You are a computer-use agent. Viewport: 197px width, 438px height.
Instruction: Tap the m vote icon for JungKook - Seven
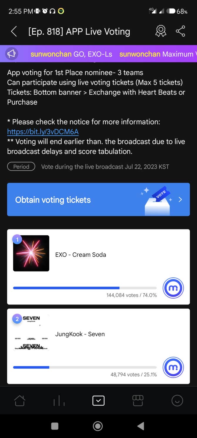173,367
